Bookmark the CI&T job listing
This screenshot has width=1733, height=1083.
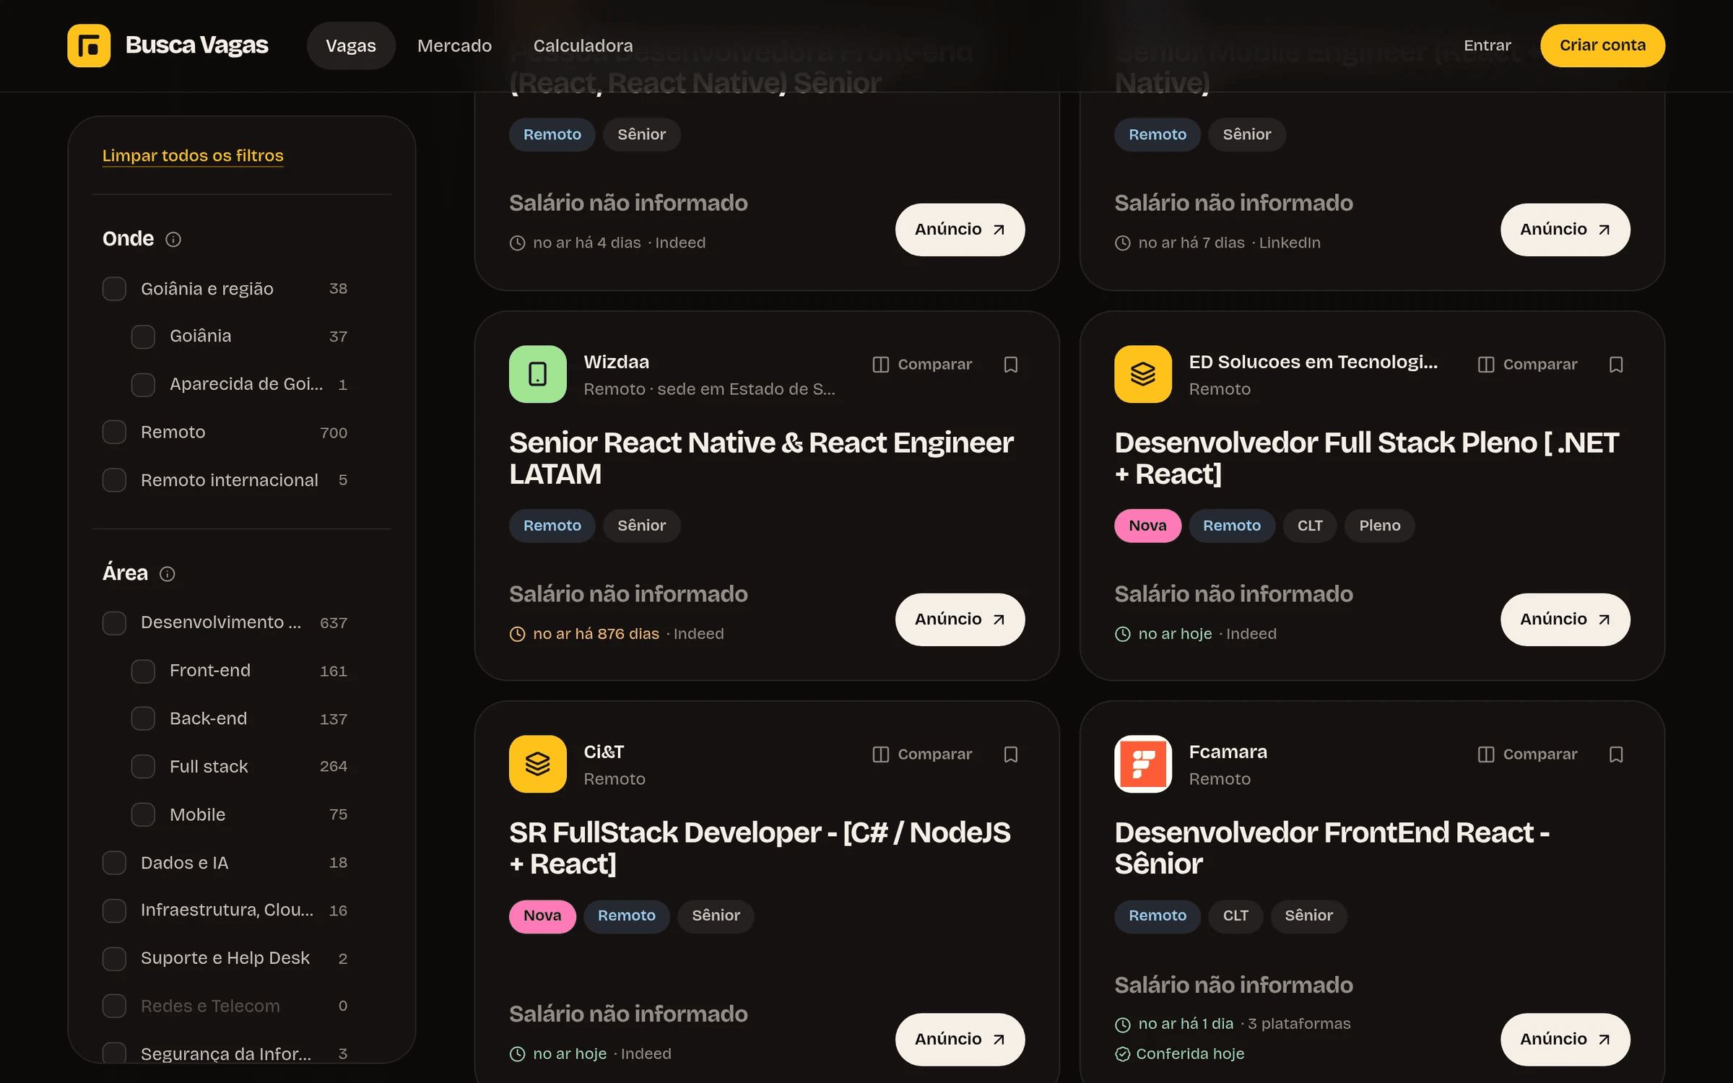pyautogui.click(x=1011, y=754)
